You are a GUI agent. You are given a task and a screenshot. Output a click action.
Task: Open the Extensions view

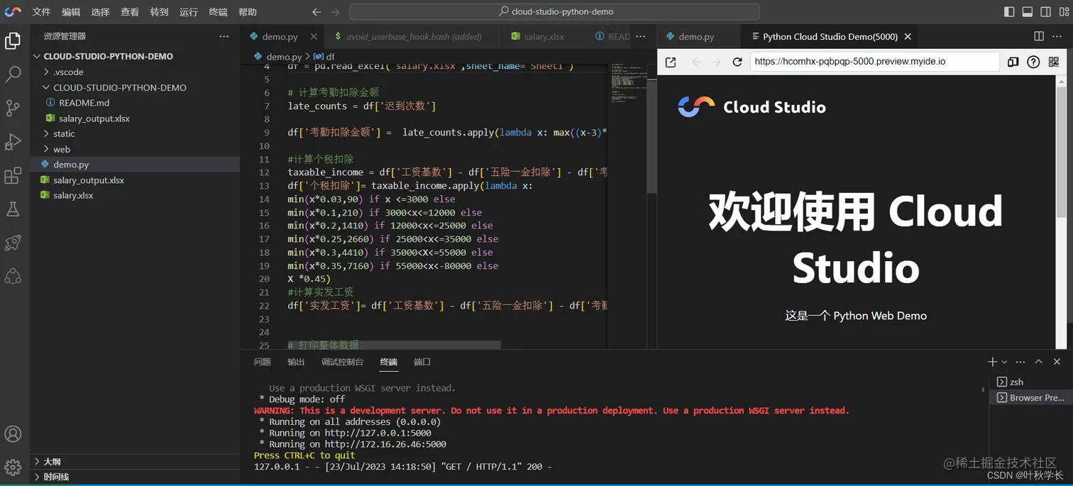13,176
